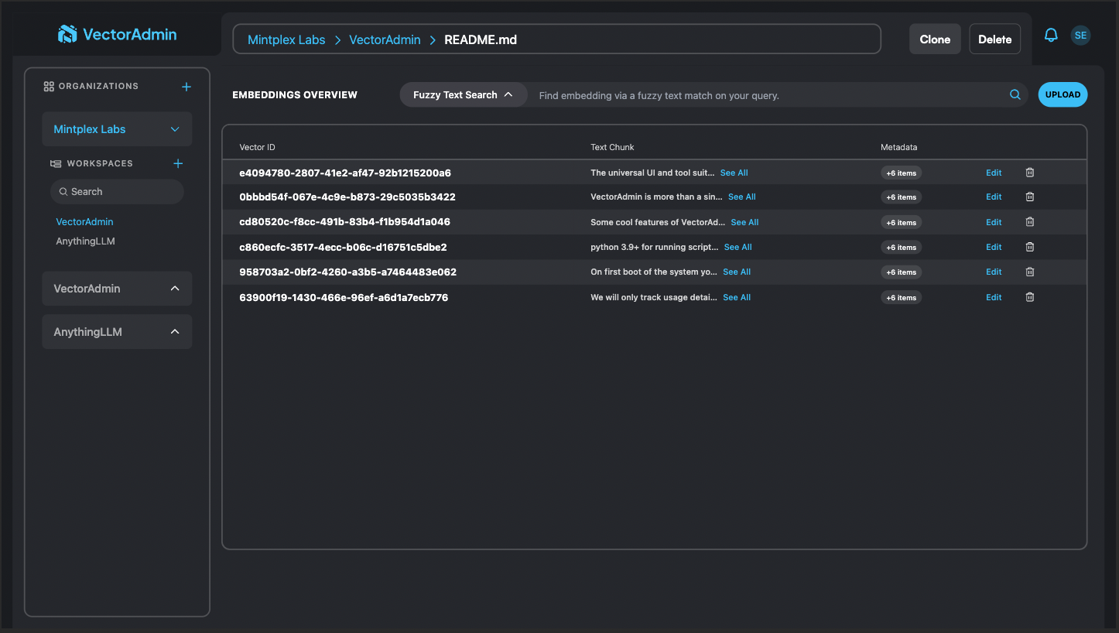Click VectorAdmin in breadcrumb

[385, 39]
